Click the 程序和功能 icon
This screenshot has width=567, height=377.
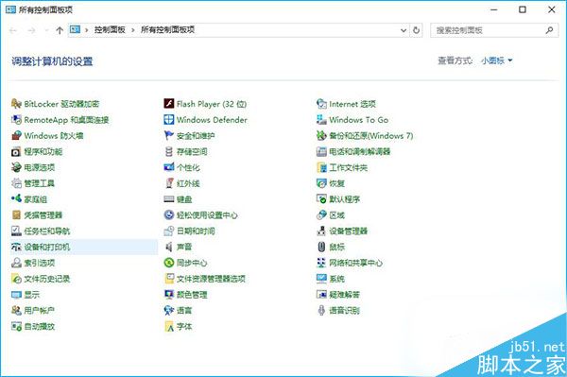coord(16,151)
